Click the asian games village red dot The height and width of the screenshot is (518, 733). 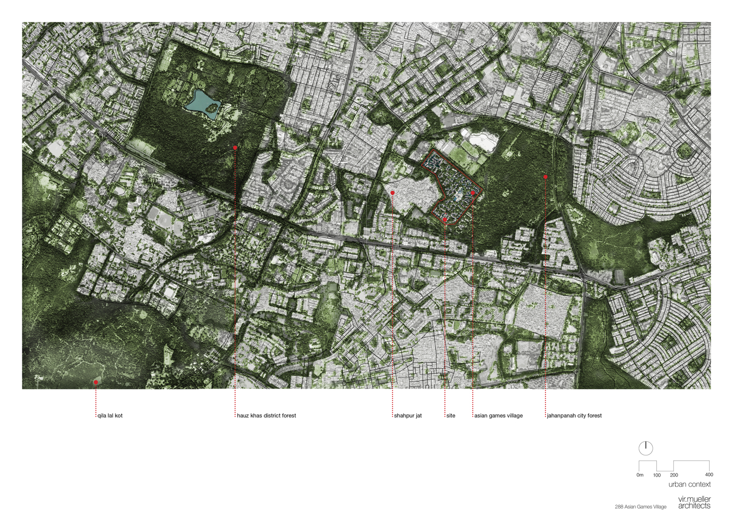tap(473, 193)
